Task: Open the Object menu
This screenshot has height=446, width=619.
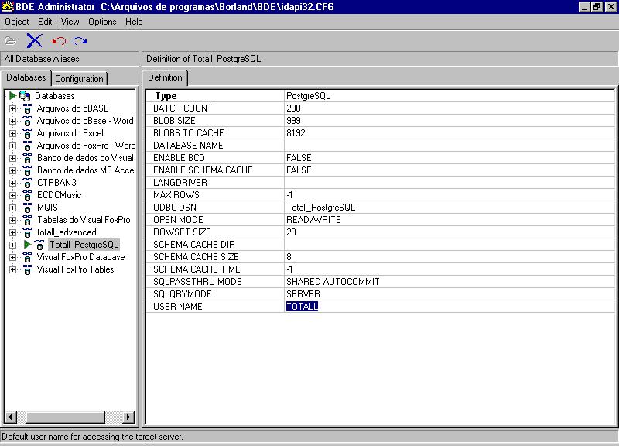Action: 16,22
